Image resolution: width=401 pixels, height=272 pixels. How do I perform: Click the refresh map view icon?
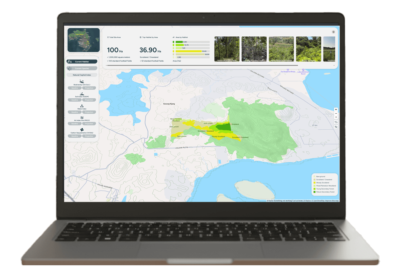pyautogui.click(x=336, y=122)
